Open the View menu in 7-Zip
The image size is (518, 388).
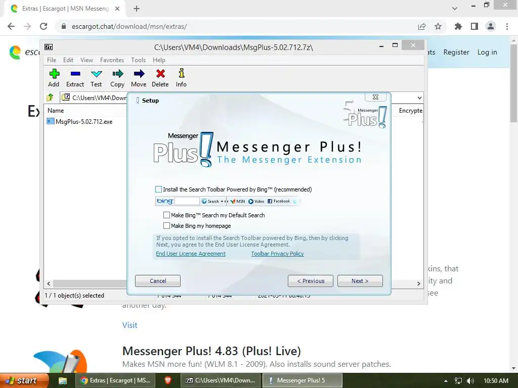(x=87, y=60)
